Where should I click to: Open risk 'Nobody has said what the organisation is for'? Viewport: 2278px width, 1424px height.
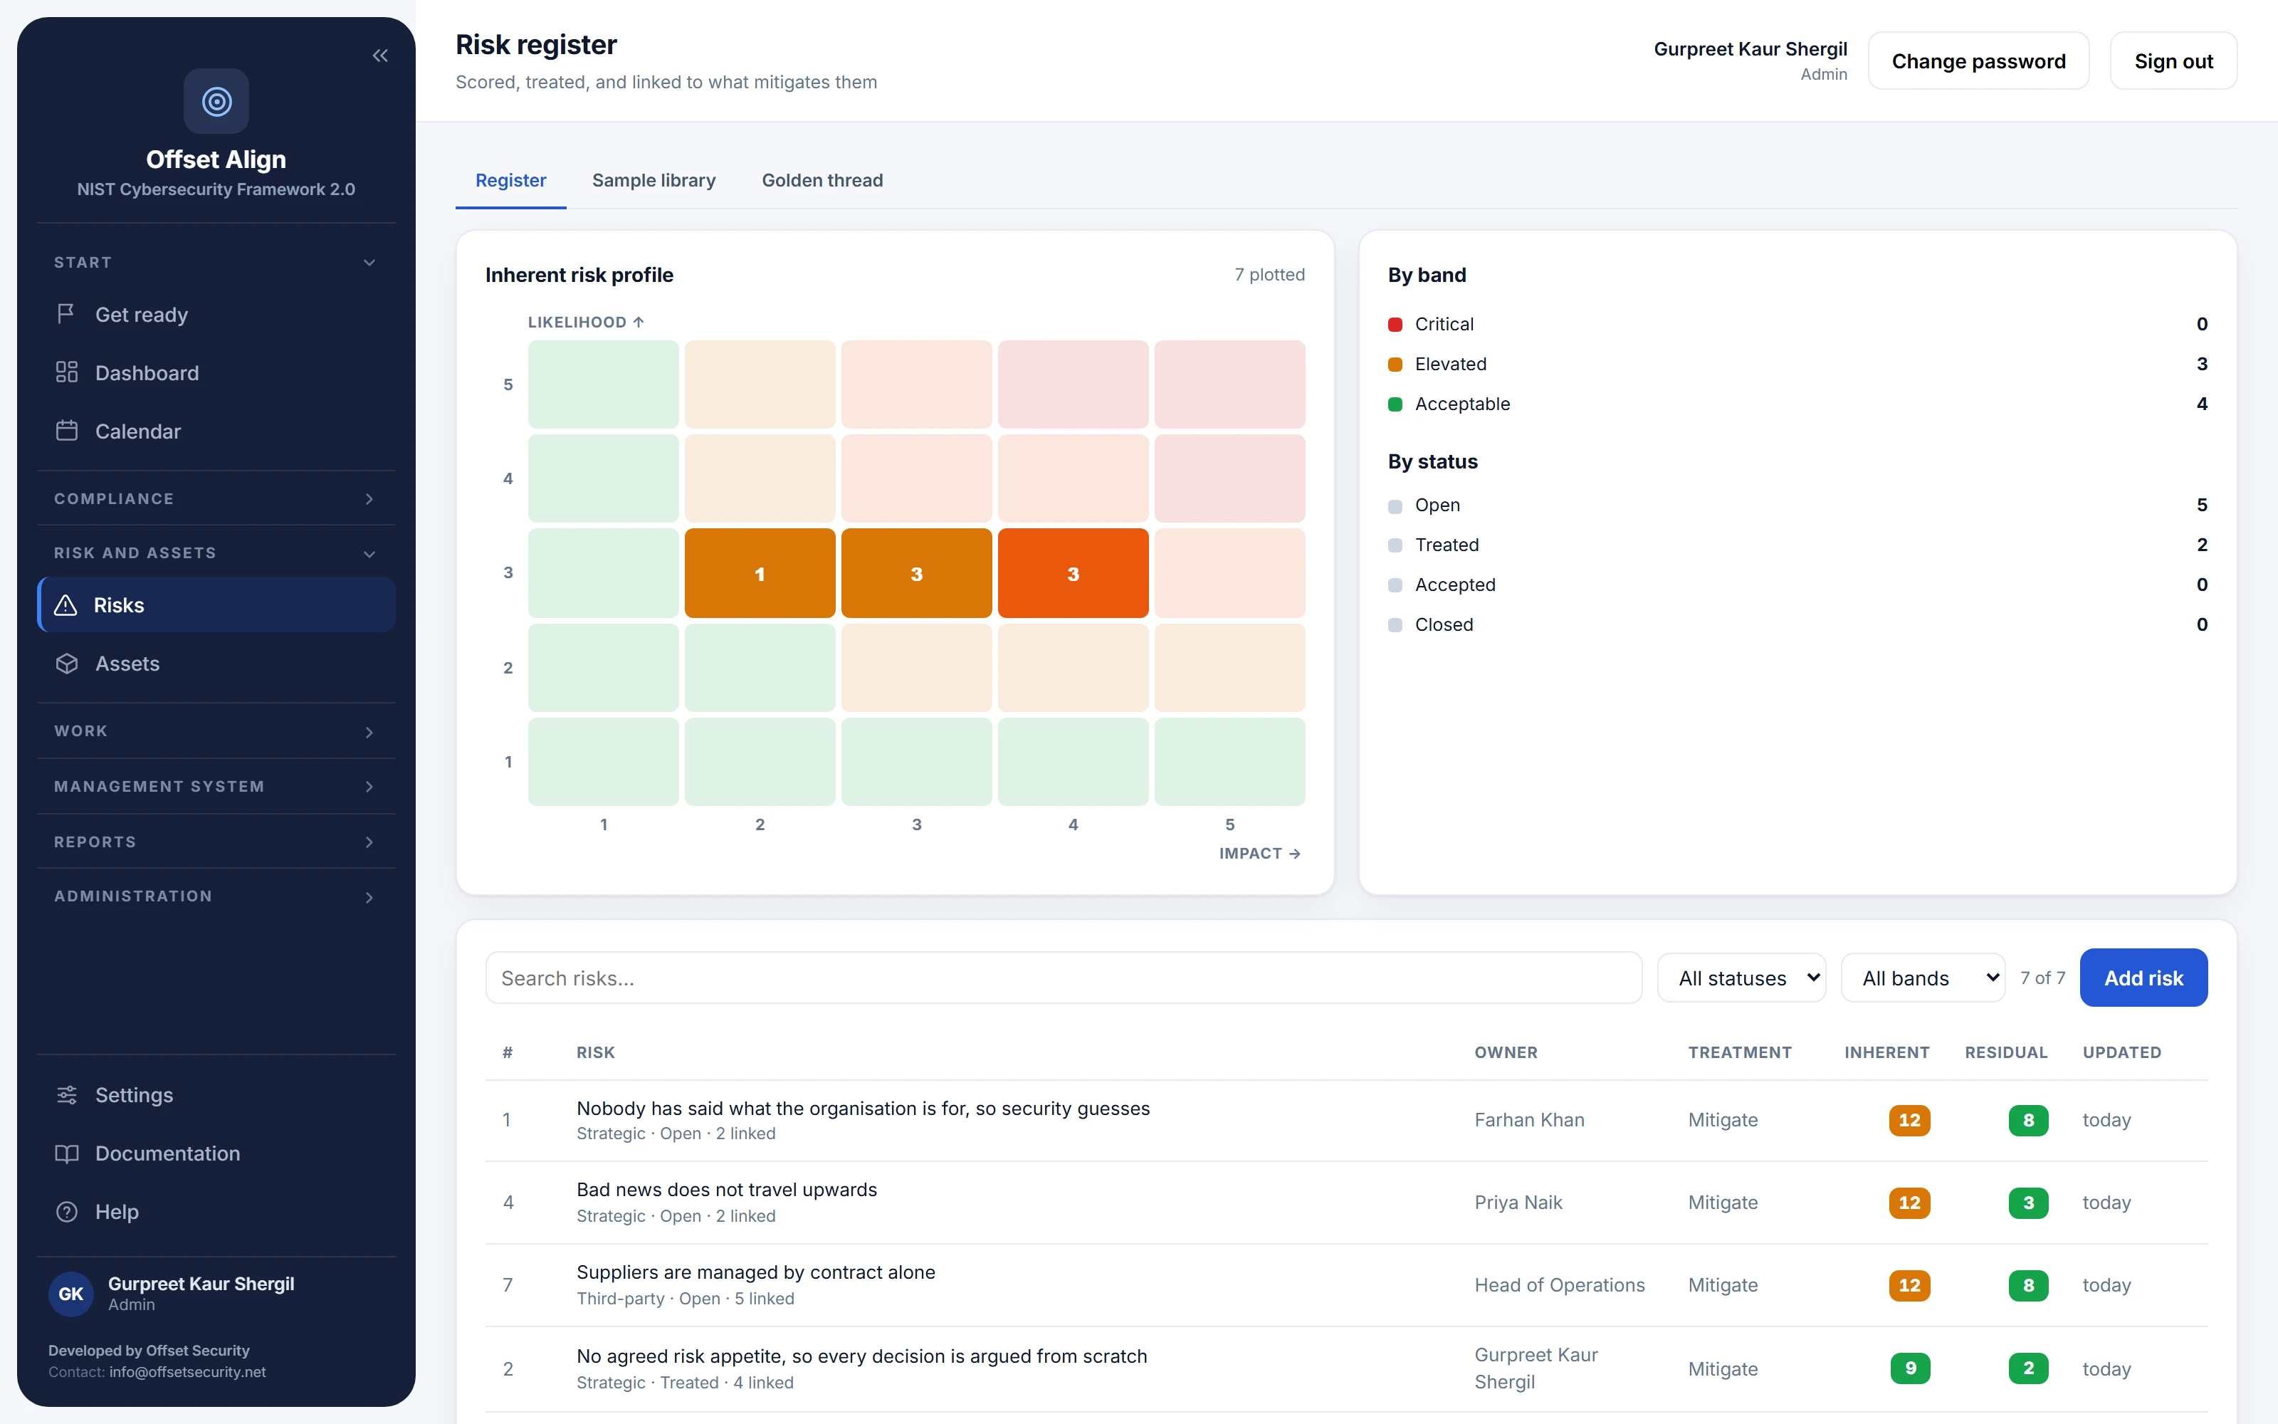[1346, 1120]
